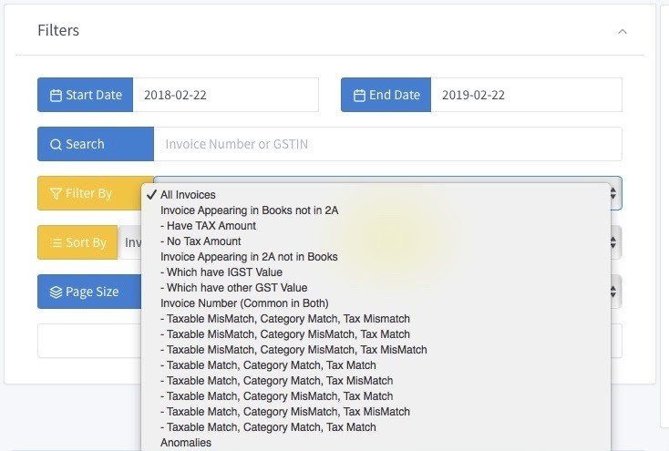Open the Sort By dropdown arrows
The image size is (669, 451).
(x=613, y=242)
